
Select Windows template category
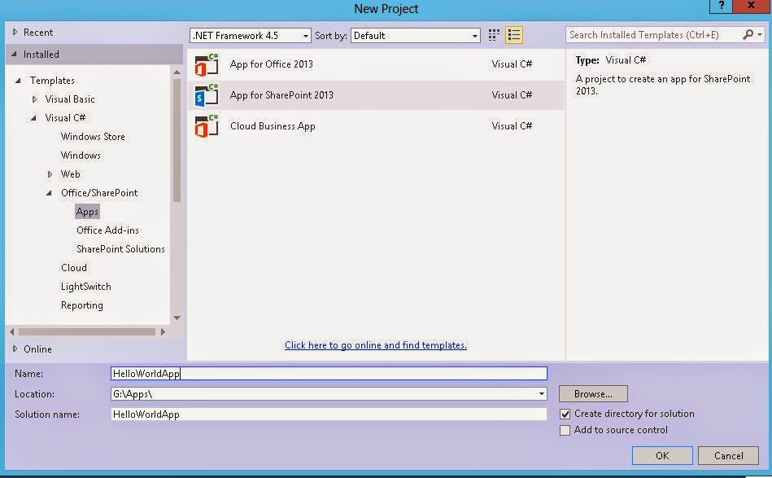[81, 156]
